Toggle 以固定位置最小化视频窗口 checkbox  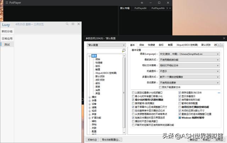tap(133, 93)
